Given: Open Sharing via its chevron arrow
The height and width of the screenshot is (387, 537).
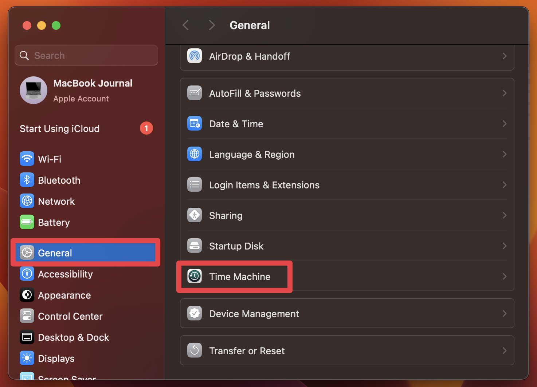Looking at the screenshot, I should [505, 215].
